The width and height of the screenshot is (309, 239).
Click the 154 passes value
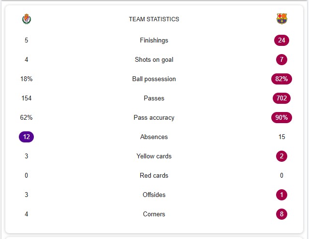point(27,98)
